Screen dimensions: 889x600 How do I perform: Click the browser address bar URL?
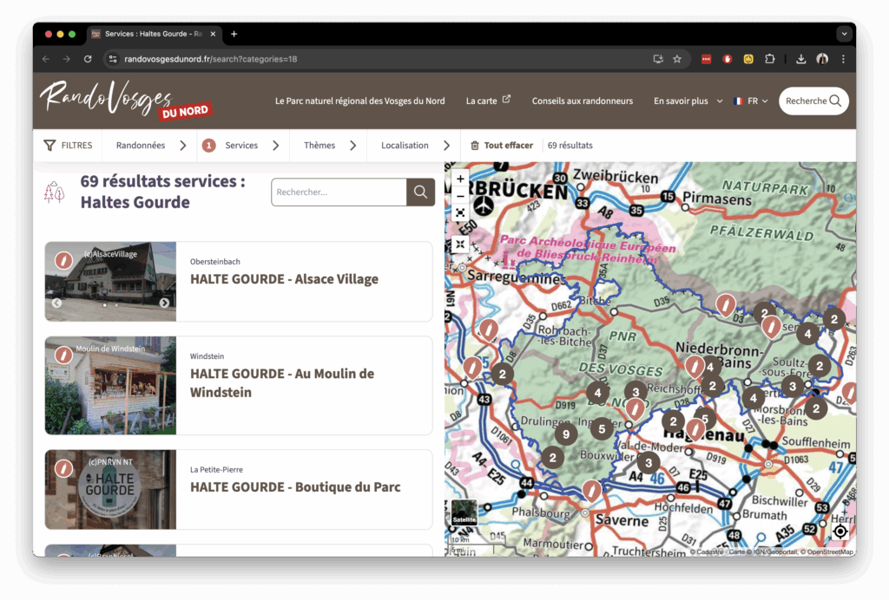point(211,59)
